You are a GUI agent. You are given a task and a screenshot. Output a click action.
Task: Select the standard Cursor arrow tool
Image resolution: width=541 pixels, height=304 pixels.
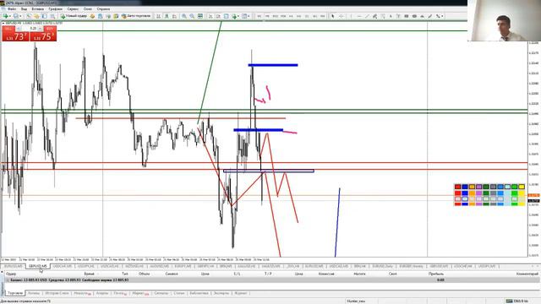tap(332, 16)
